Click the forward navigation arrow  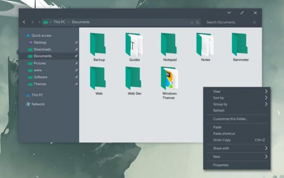[x=32, y=22]
